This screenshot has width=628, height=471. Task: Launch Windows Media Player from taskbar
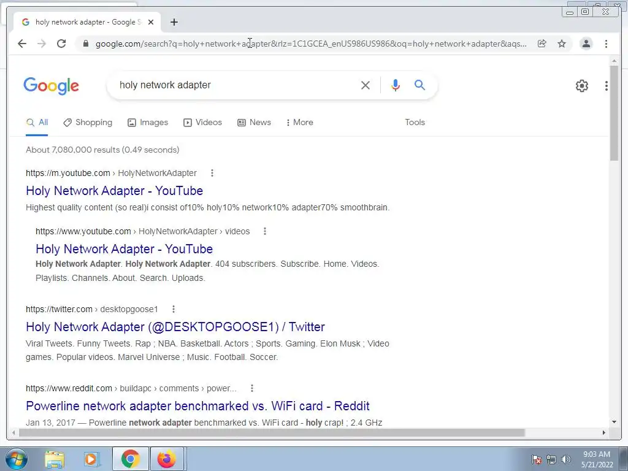coord(92,459)
